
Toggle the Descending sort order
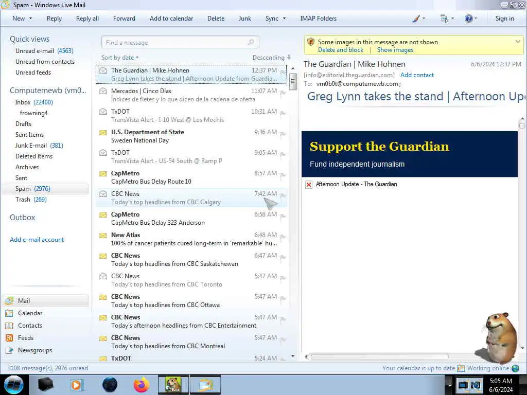coord(272,58)
